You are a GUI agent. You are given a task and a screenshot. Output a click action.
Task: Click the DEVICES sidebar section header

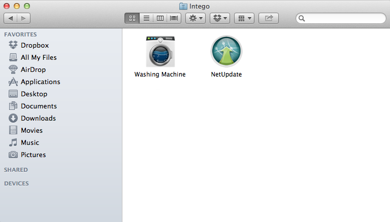[16, 183]
